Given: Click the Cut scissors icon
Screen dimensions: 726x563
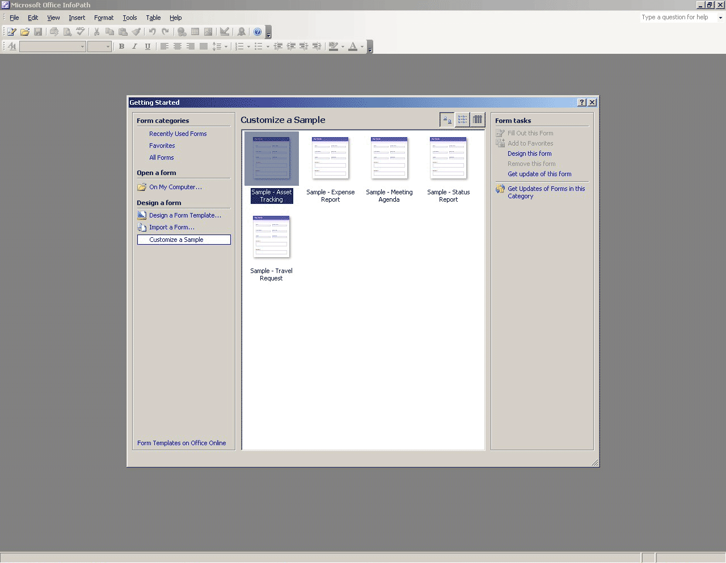Looking at the screenshot, I should click(x=97, y=32).
